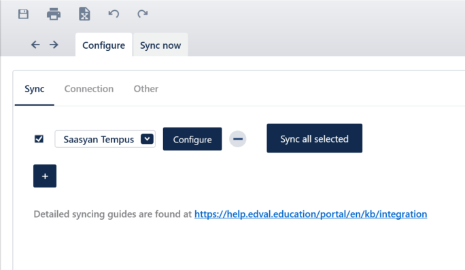Switch to the Sync now tab
The height and width of the screenshot is (270, 465).
(x=160, y=45)
